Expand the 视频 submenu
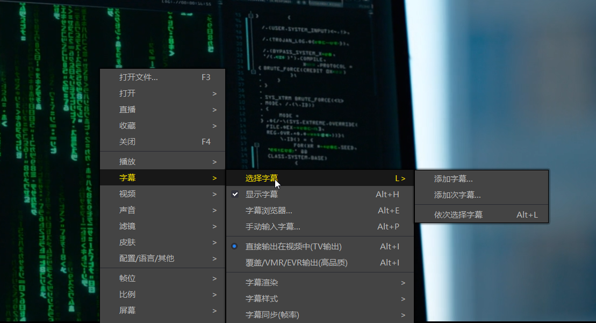 click(163, 194)
